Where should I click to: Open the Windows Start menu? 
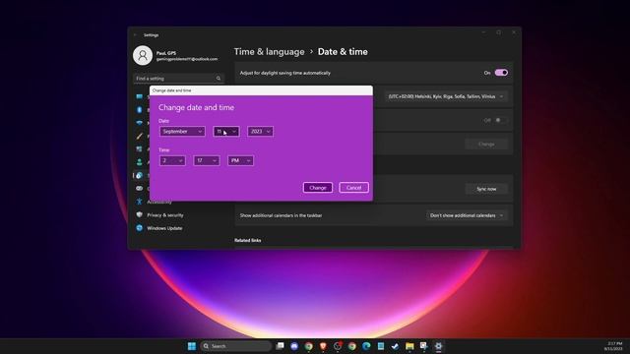point(192,346)
